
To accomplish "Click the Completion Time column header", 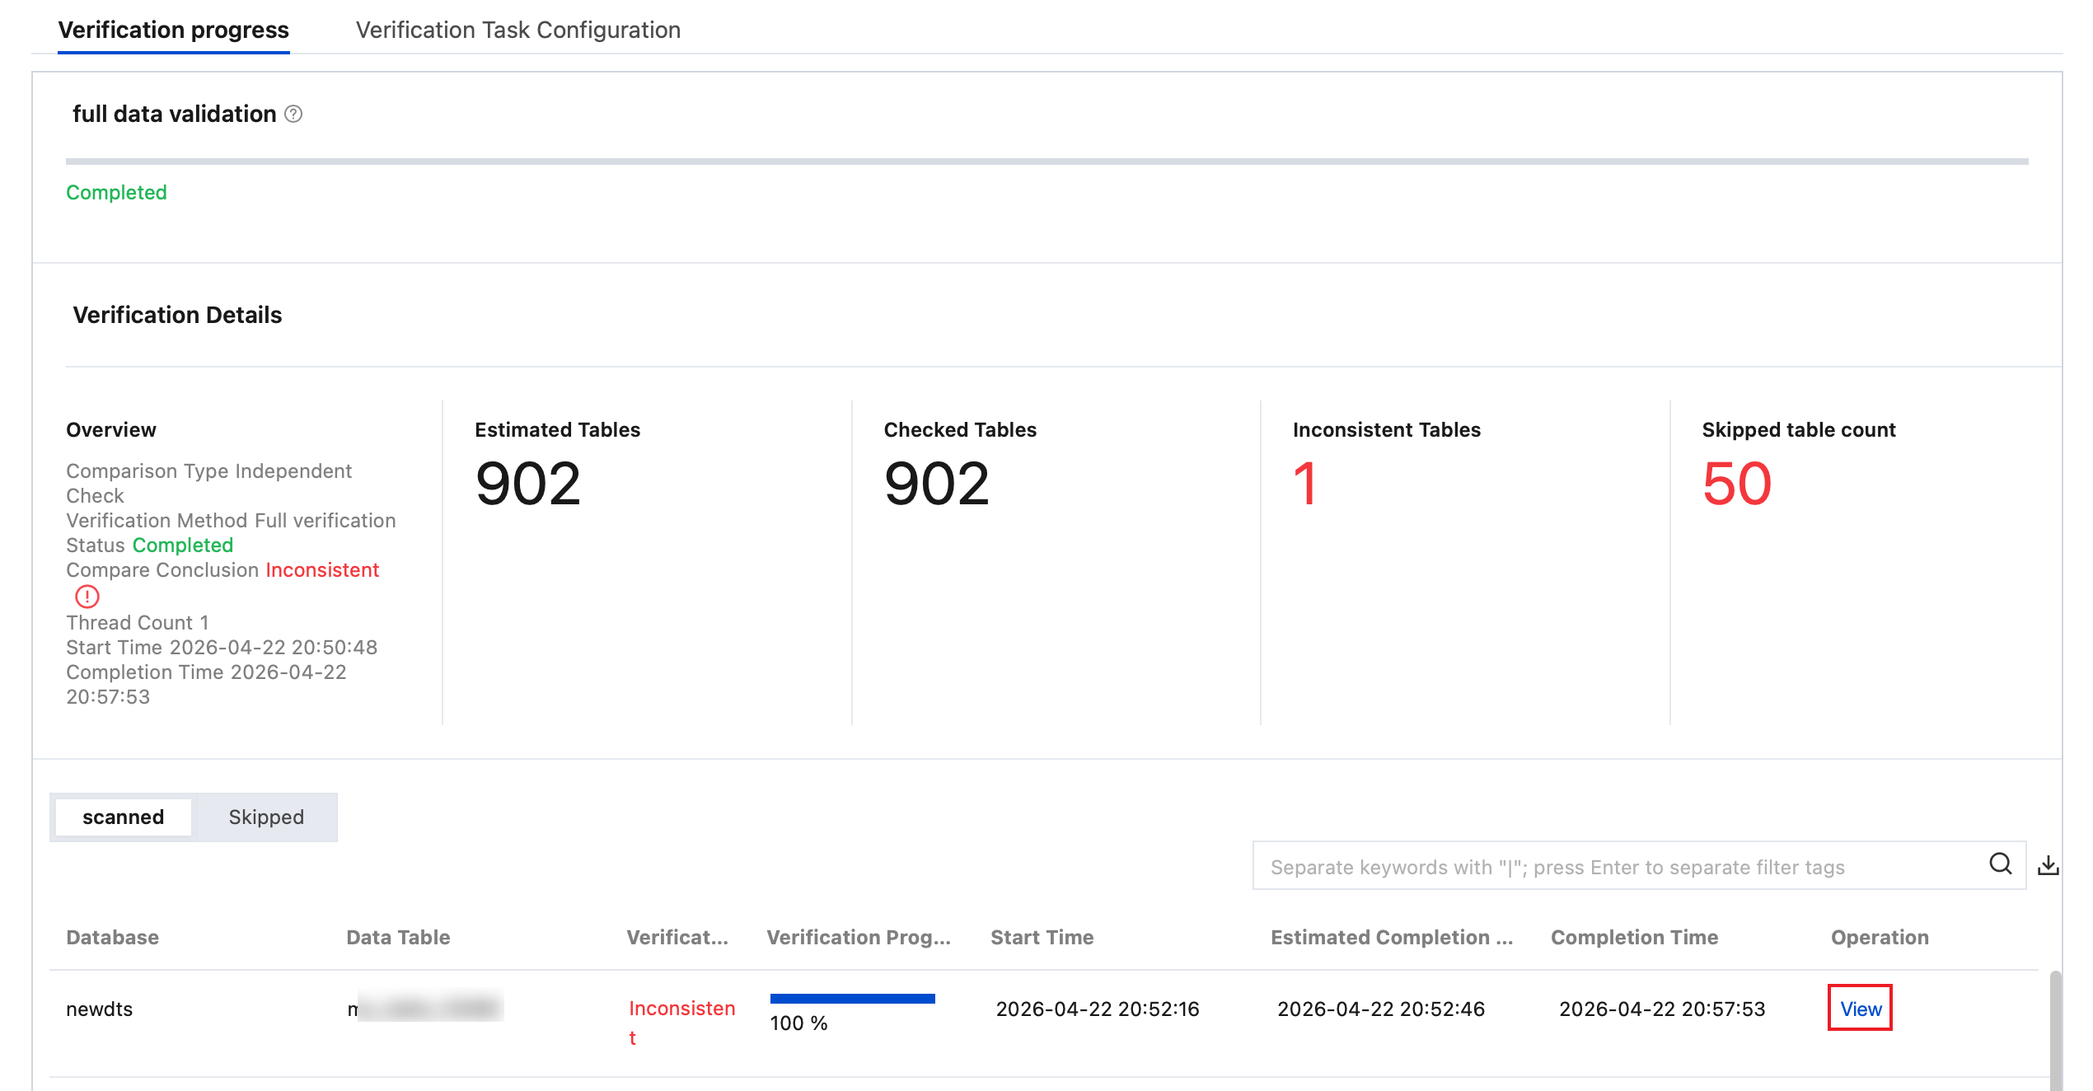I will pyautogui.click(x=1634, y=938).
